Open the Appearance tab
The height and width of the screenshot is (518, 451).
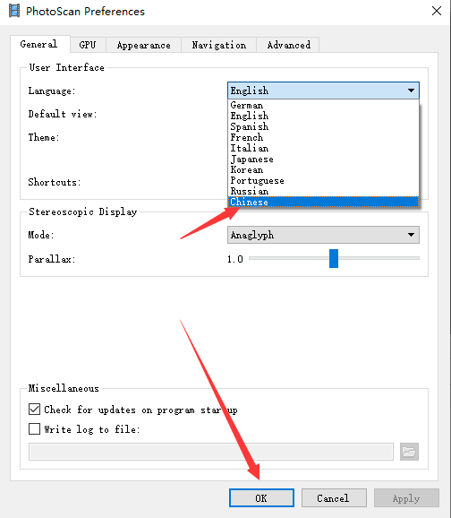point(143,45)
